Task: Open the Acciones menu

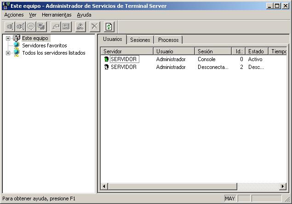Action: [14, 15]
